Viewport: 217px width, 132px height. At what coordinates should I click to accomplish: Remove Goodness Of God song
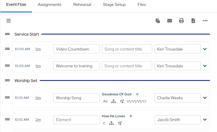click(x=137, y=94)
